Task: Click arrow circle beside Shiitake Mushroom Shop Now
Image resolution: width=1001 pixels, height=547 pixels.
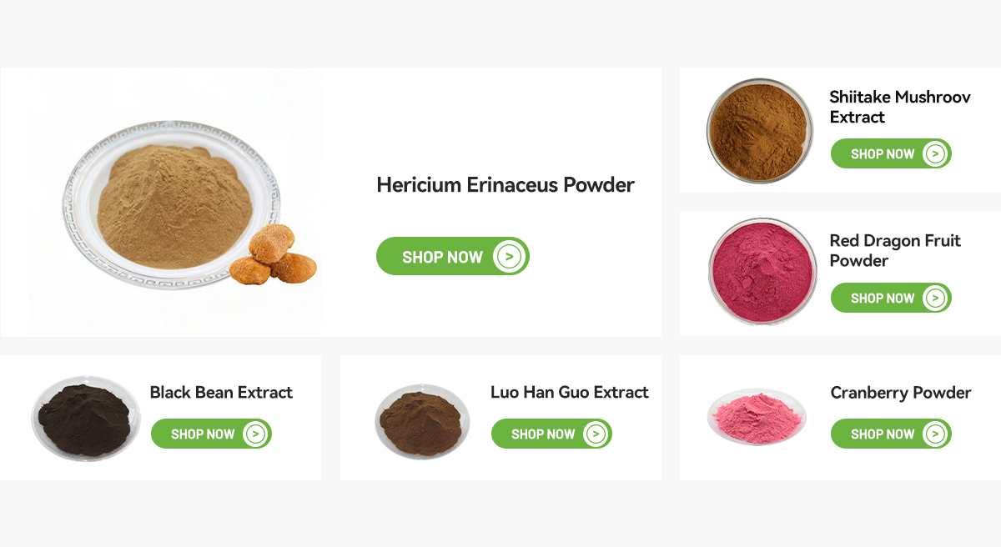Action: click(x=936, y=153)
